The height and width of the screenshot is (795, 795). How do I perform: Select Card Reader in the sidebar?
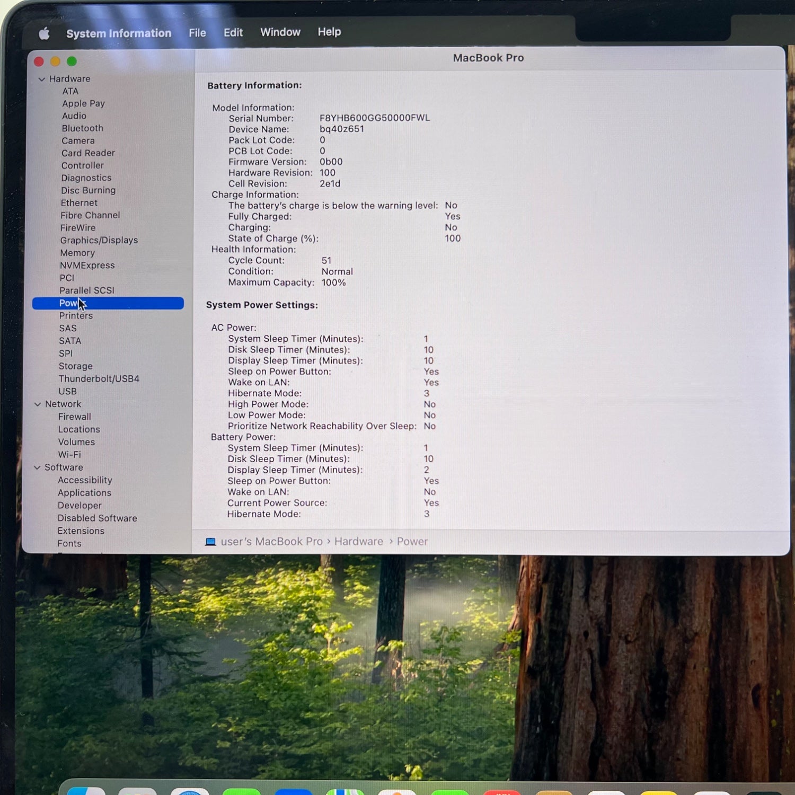point(88,153)
